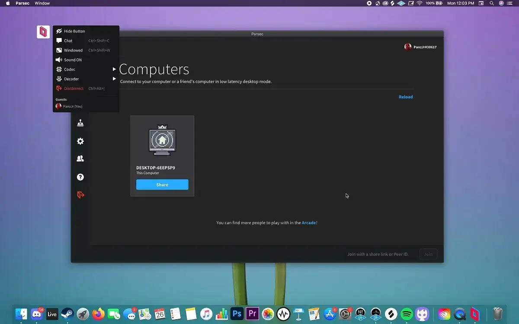Click the Reload link
519x324 pixels.
click(x=405, y=97)
